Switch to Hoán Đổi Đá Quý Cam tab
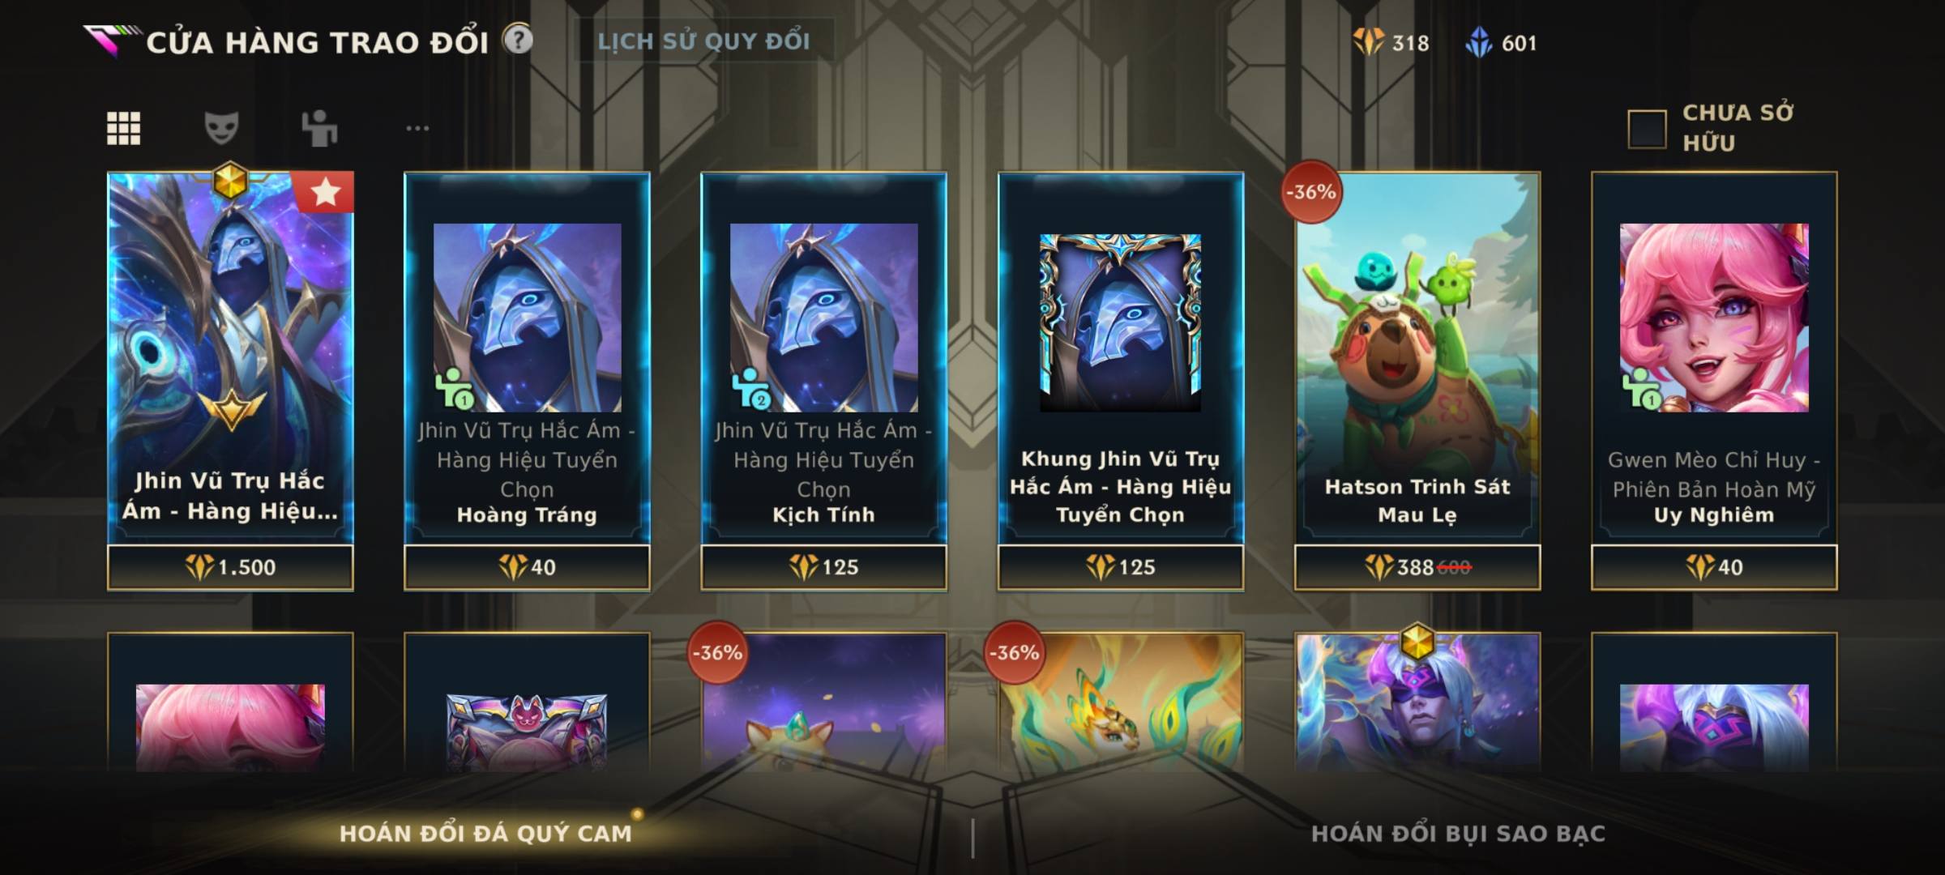Screen dimensions: 1945x875 click(485, 834)
